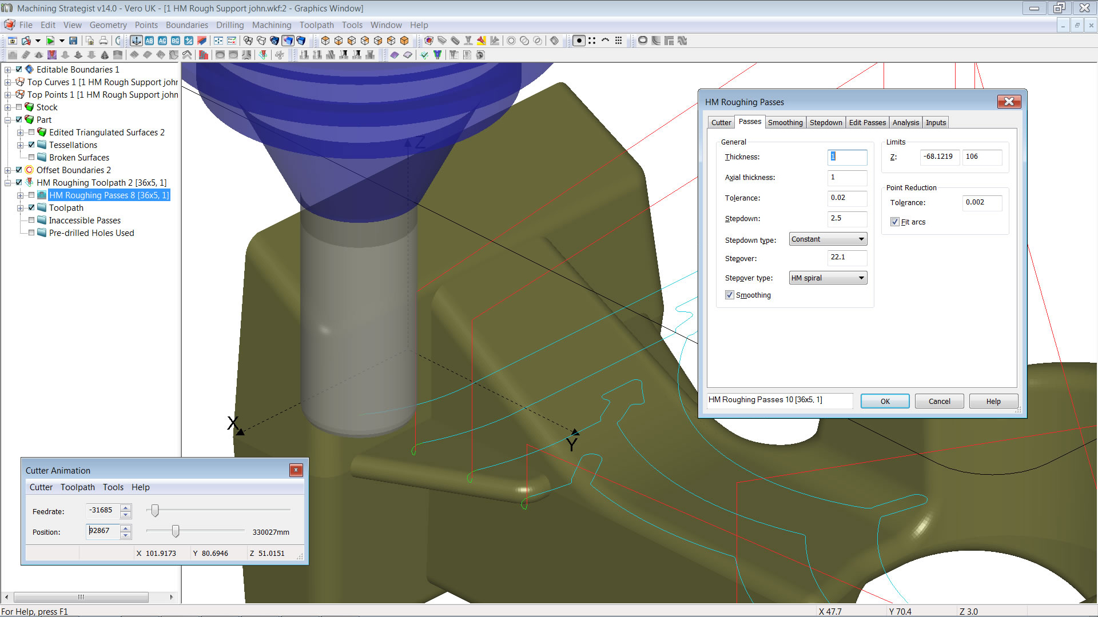
Task: Click the single point display icon
Action: [579, 41]
